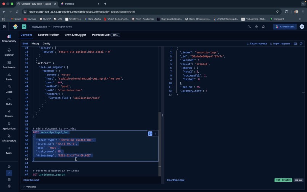Open Applications from the sidebar
Viewport: 307px width, 192px height.
coord(9,126)
